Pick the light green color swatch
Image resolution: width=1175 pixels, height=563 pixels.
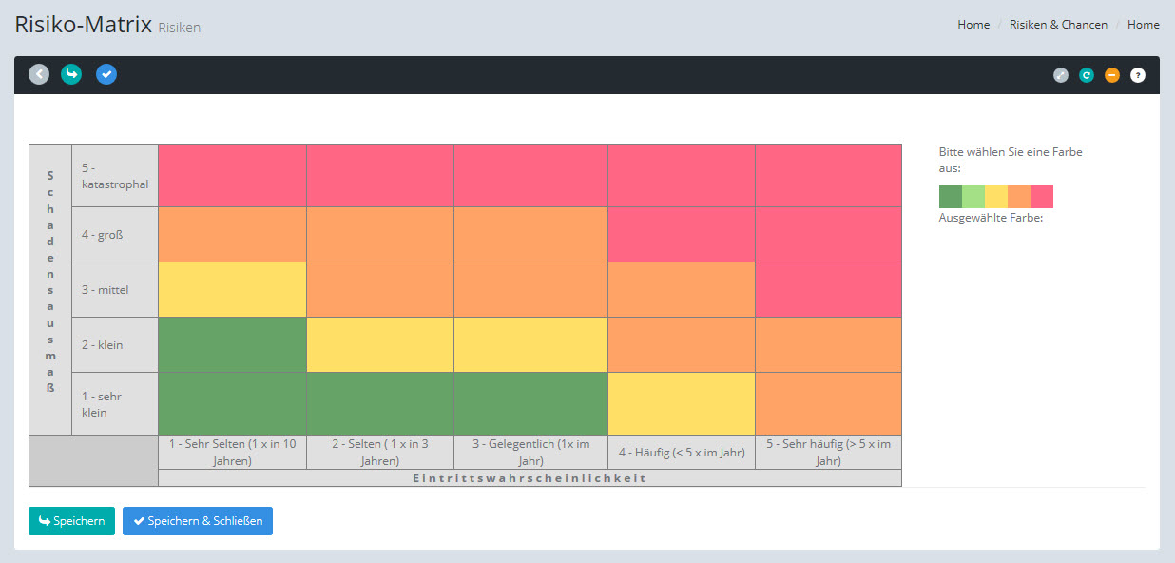click(973, 197)
